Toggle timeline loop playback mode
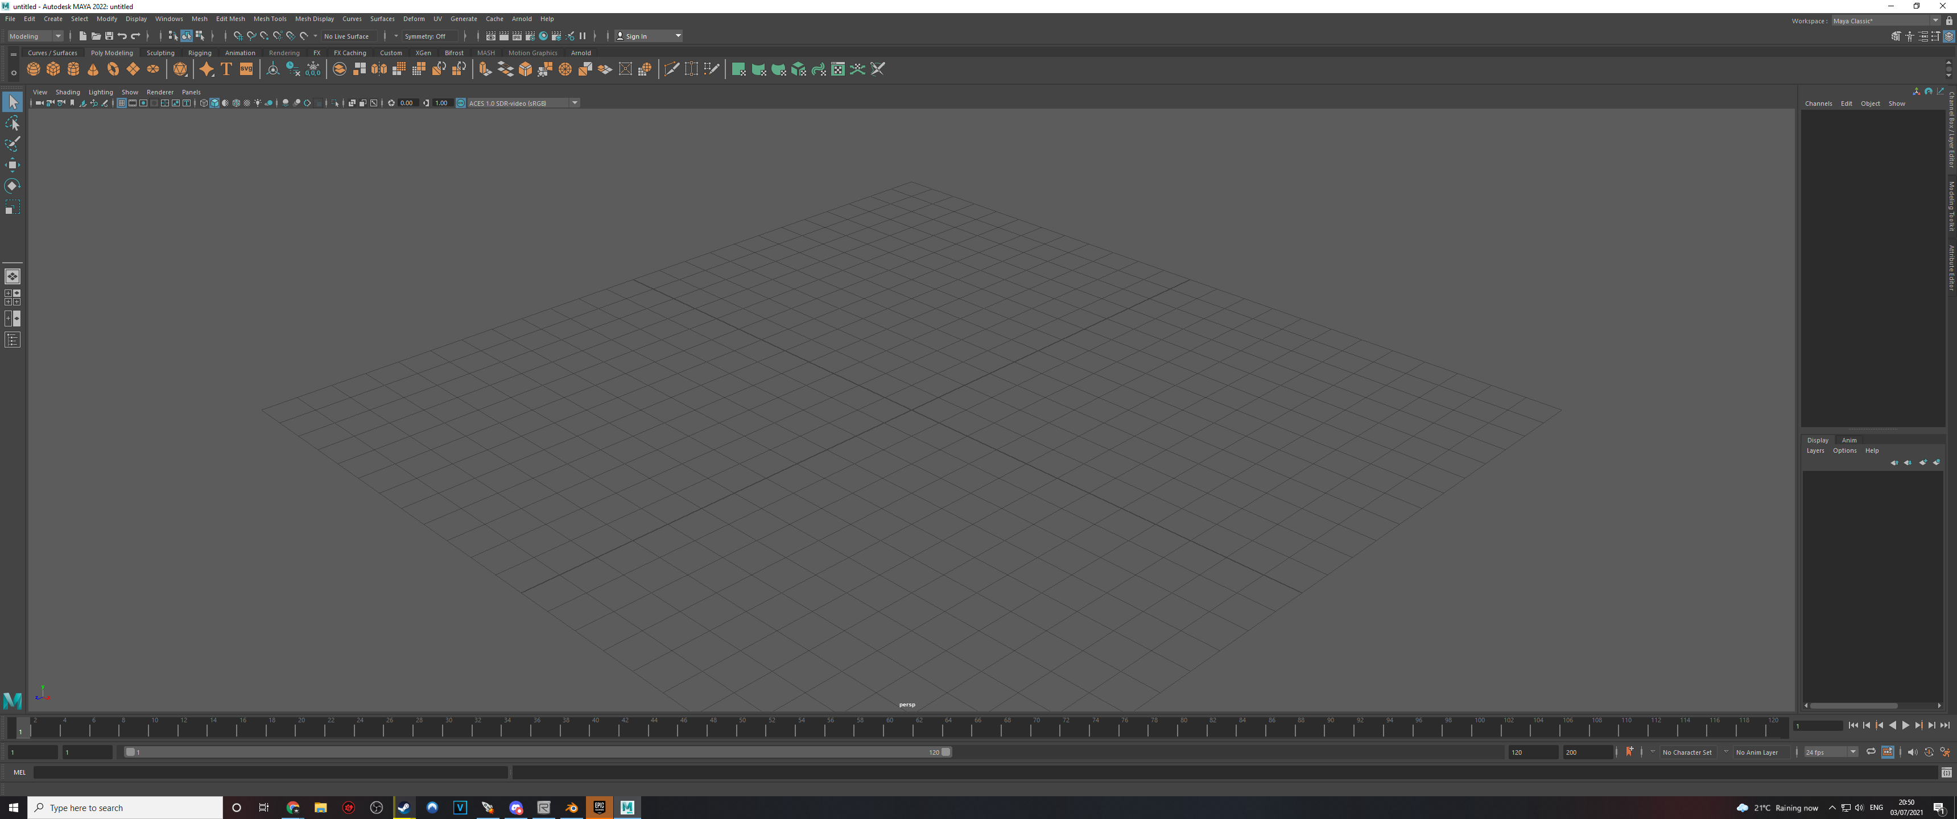The image size is (1957, 819). click(1871, 751)
